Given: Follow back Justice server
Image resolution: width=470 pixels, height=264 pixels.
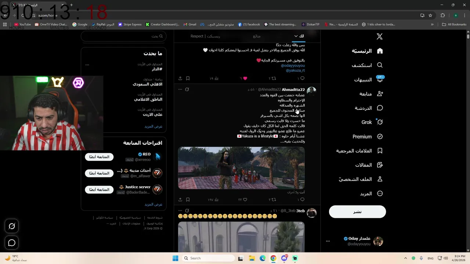Looking at the screenshot, I should (x=99, y=190).
